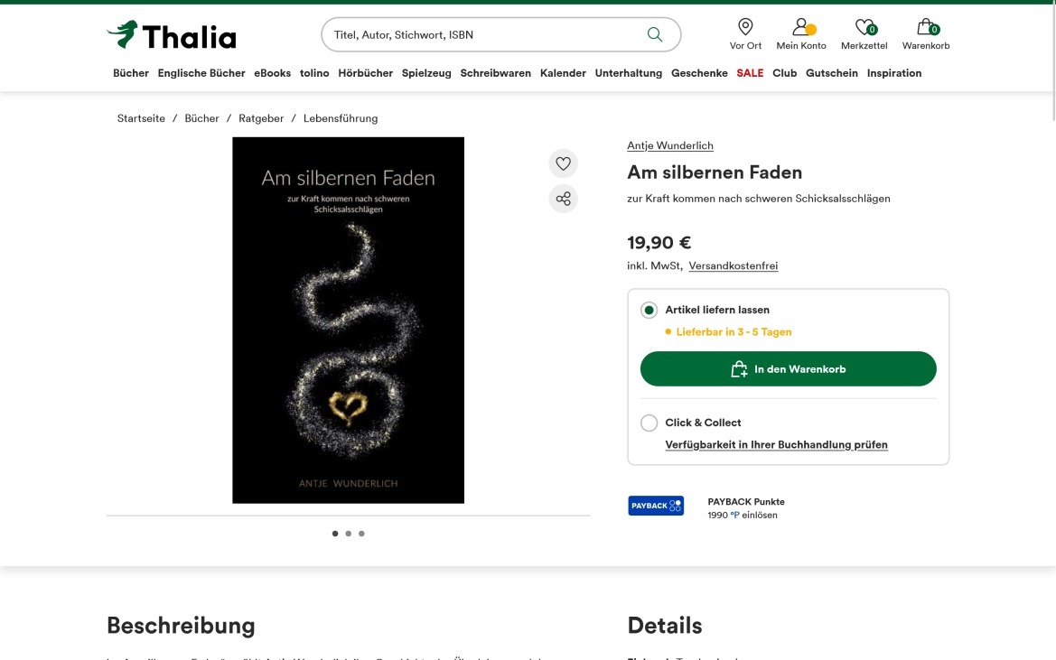Open the Merkzettel heart icon
This screenshot has height=660, width=1056.
coord(863,28)
